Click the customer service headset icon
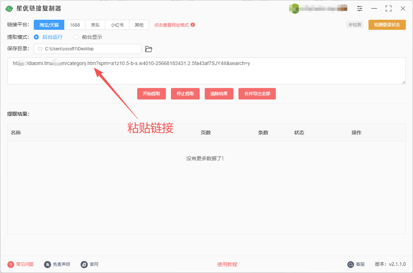Screen dimensions: 413x273 click(x=351, y=264)
